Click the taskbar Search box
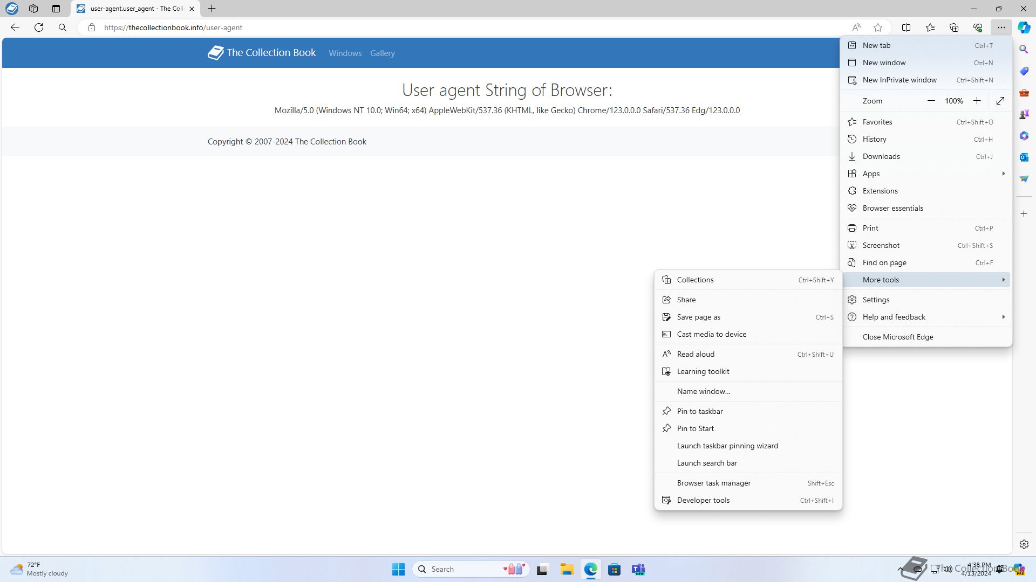 click(471, 569)
